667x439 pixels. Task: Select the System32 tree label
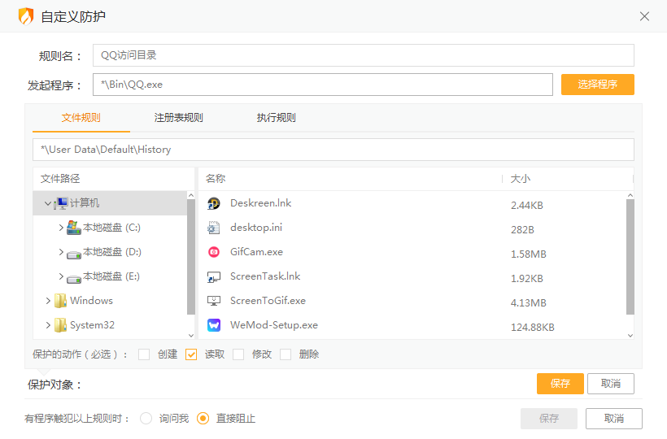point(92,325)
